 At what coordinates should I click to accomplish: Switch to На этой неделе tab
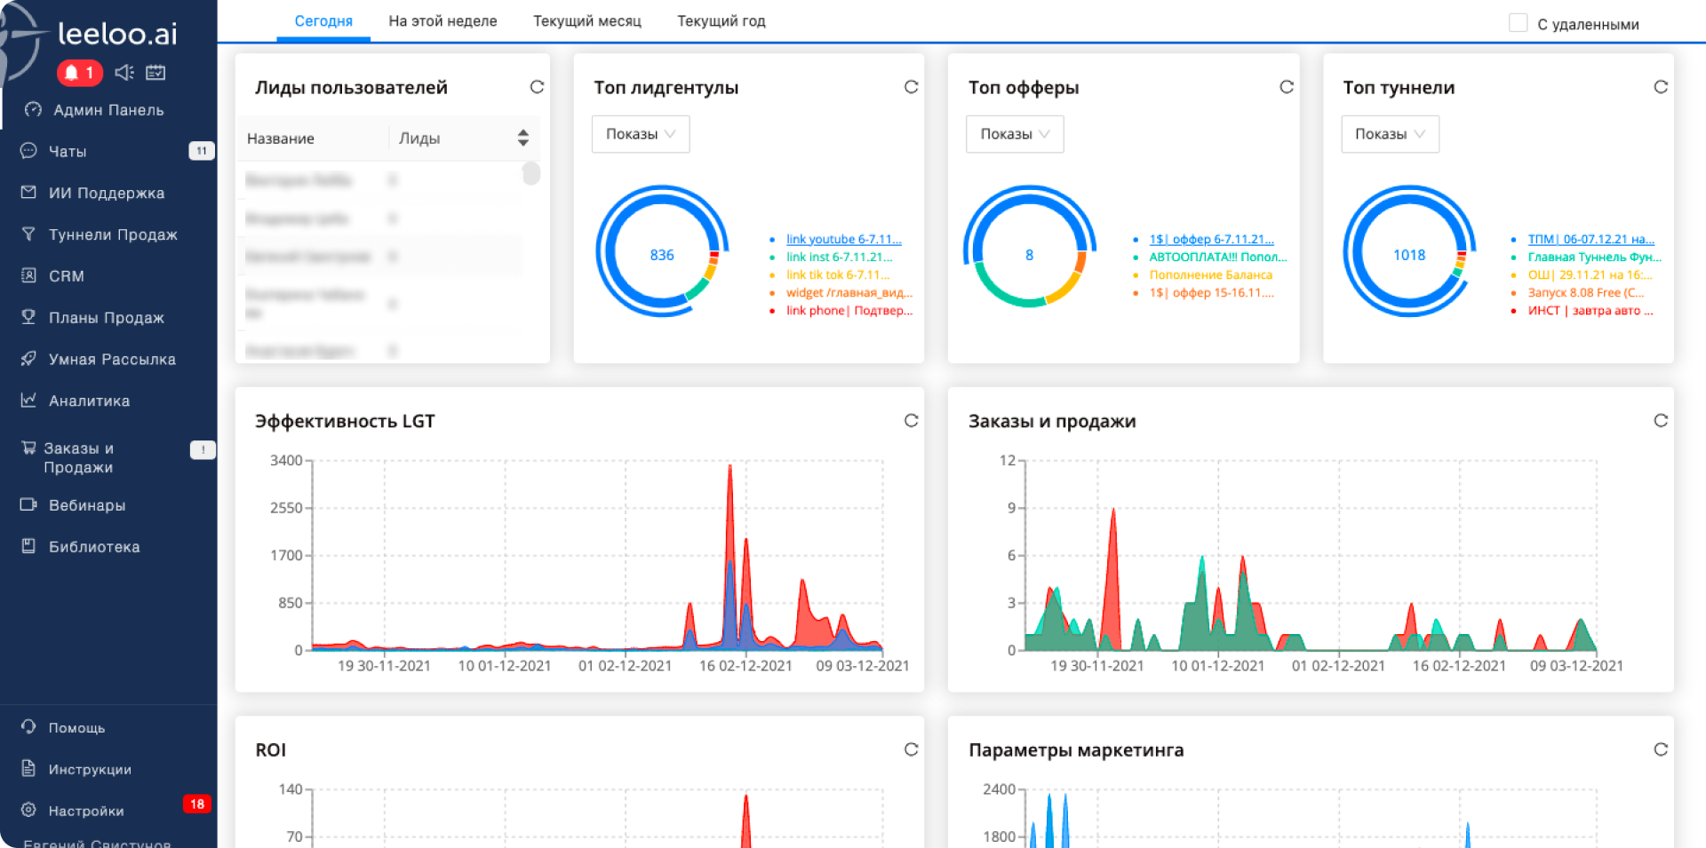click(442, 21)
